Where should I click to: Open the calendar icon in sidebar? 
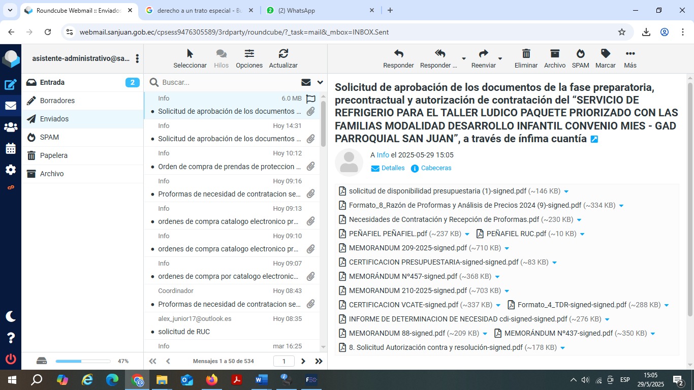click(x=11, y=149)
